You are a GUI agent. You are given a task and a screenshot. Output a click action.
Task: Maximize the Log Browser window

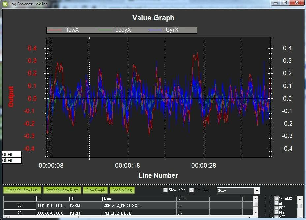pos(285,3)
